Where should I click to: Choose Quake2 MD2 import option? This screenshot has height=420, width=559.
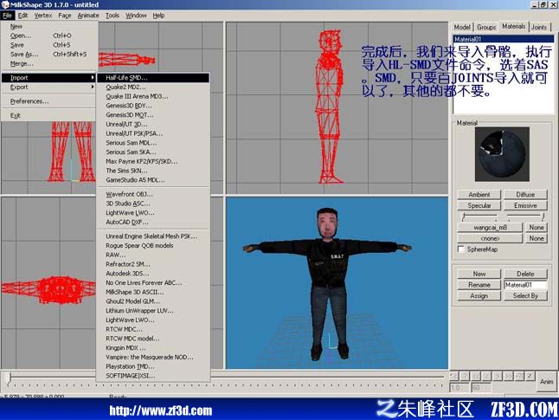click(x=153, y=87)
